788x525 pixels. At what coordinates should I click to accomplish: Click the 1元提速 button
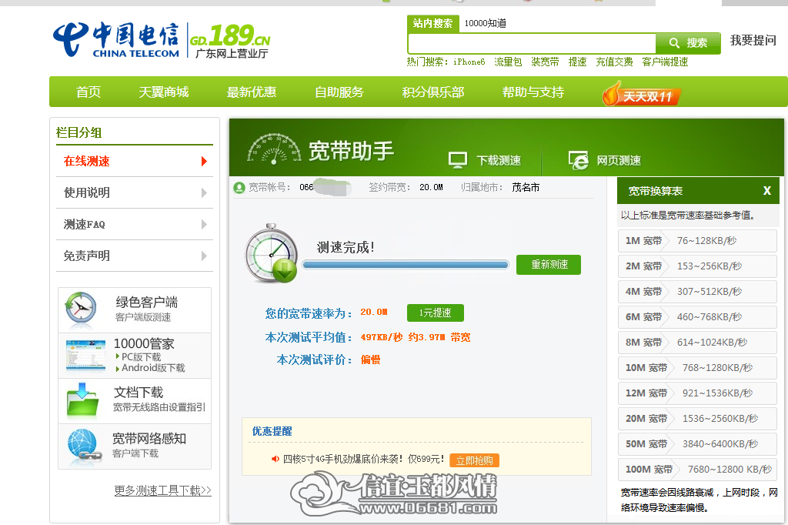click(436, 313)
